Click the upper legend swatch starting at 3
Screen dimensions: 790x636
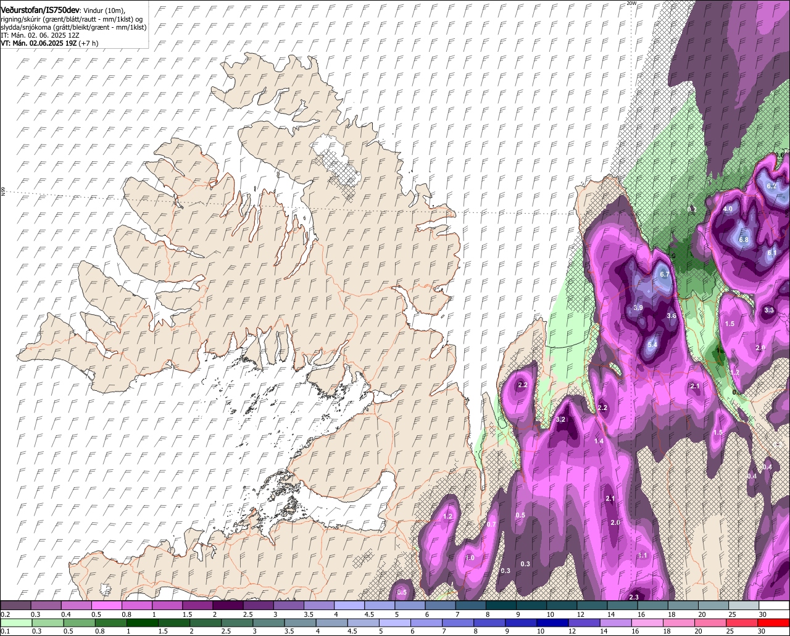tap(289, 605)
